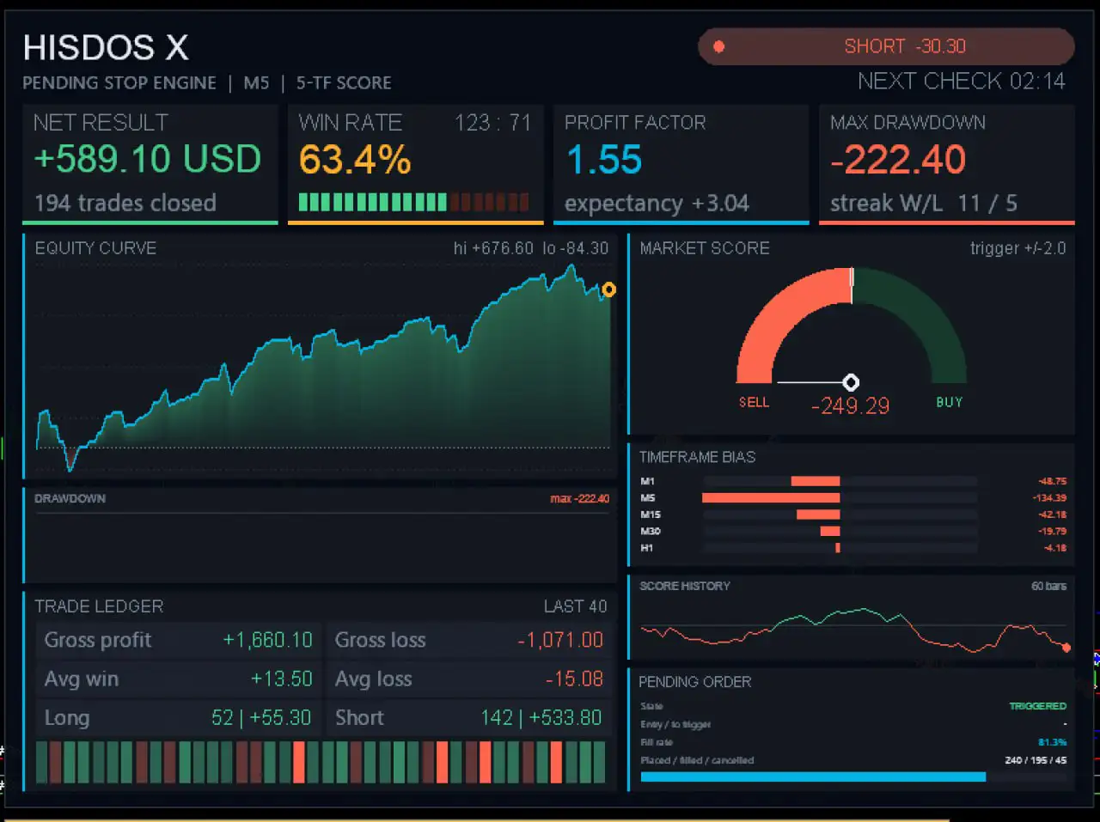The width and height of the screenshot is (1100, 822).
Task: Click the yellow equity curve endpoint marker
Action: [608, 289]
